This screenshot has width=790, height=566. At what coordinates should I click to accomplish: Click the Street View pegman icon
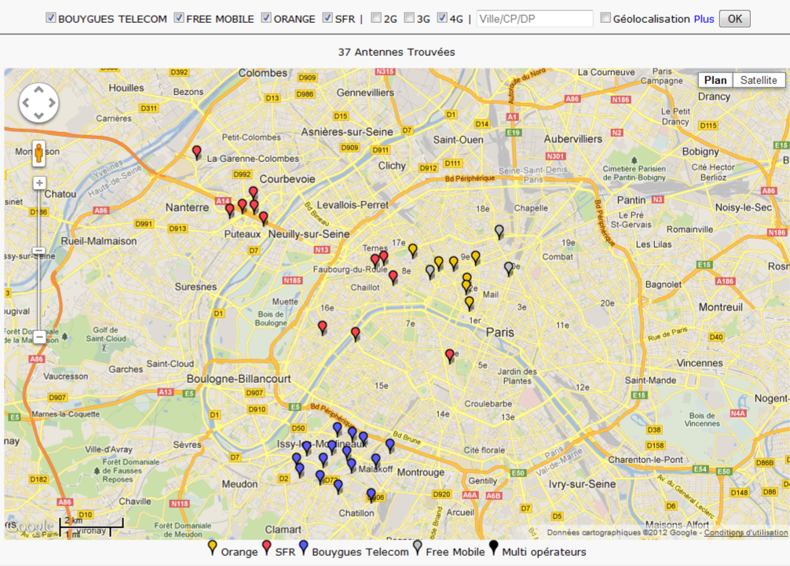pos(38,153)
